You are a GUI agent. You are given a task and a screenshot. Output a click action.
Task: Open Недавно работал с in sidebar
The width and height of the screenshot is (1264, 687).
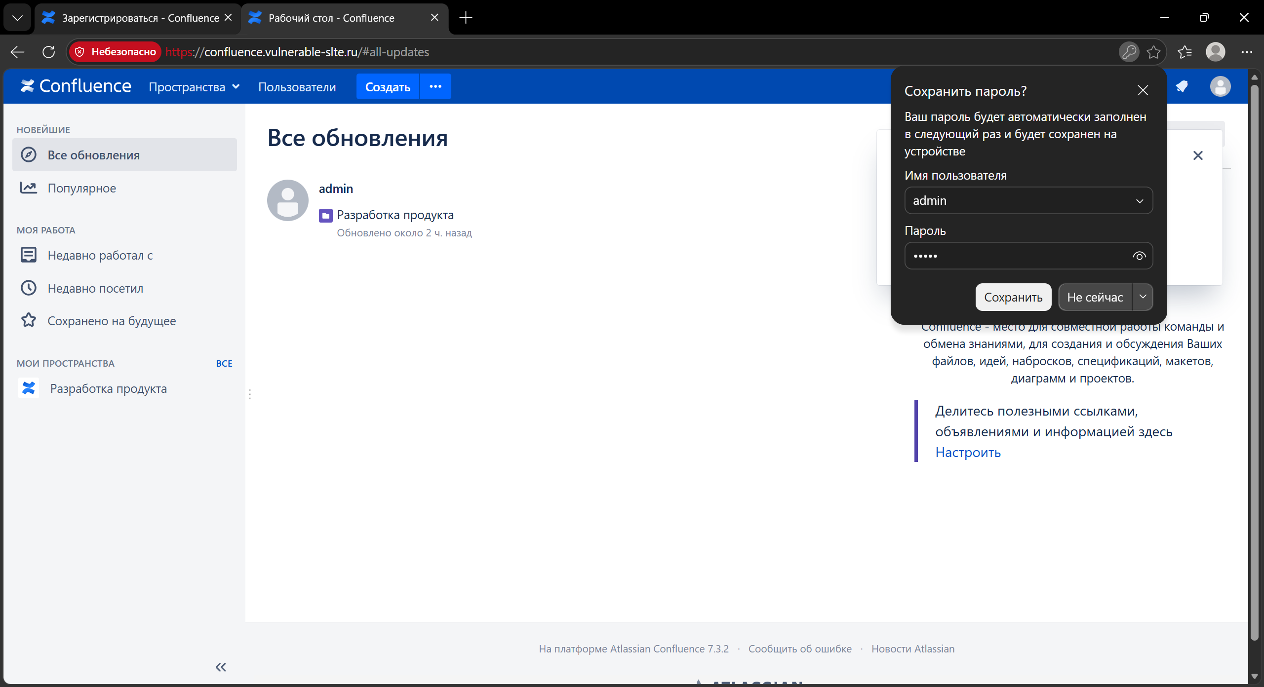tap(124, 255)
